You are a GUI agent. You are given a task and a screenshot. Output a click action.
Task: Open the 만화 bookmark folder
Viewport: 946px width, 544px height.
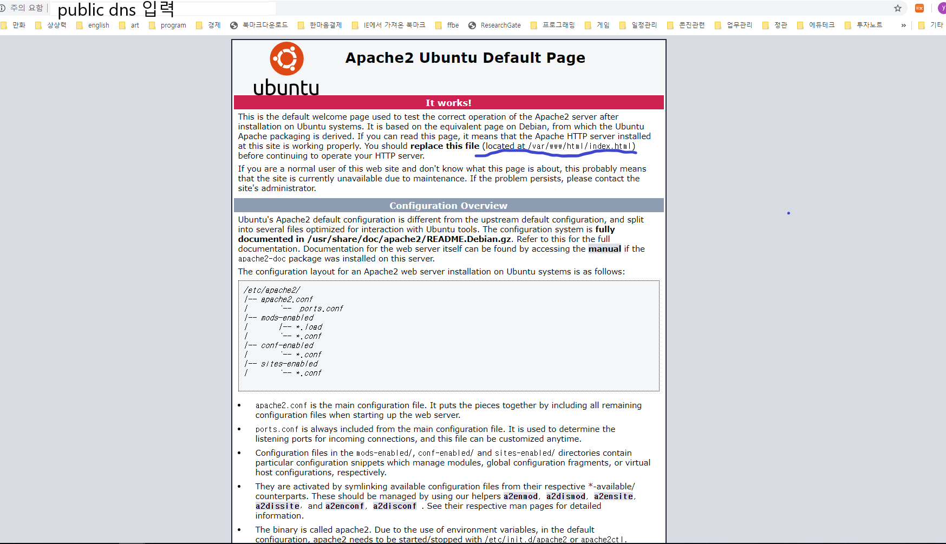[14, 25]
